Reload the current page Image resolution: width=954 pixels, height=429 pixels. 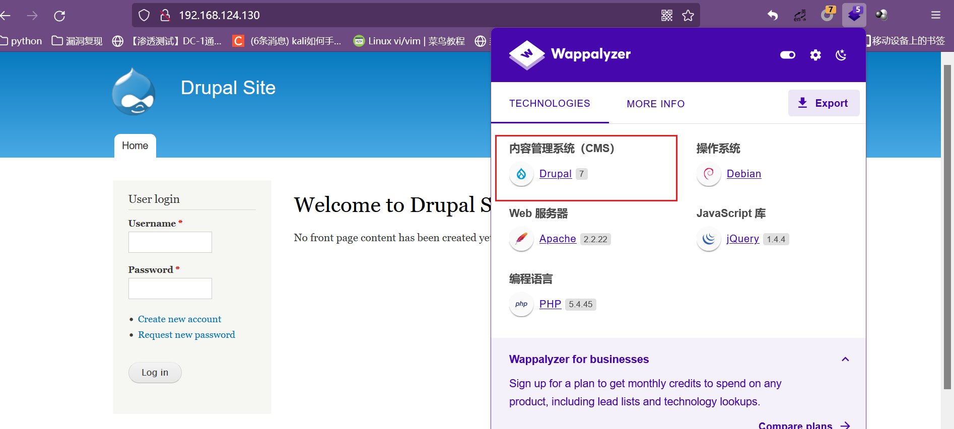(x=59, y=16)
